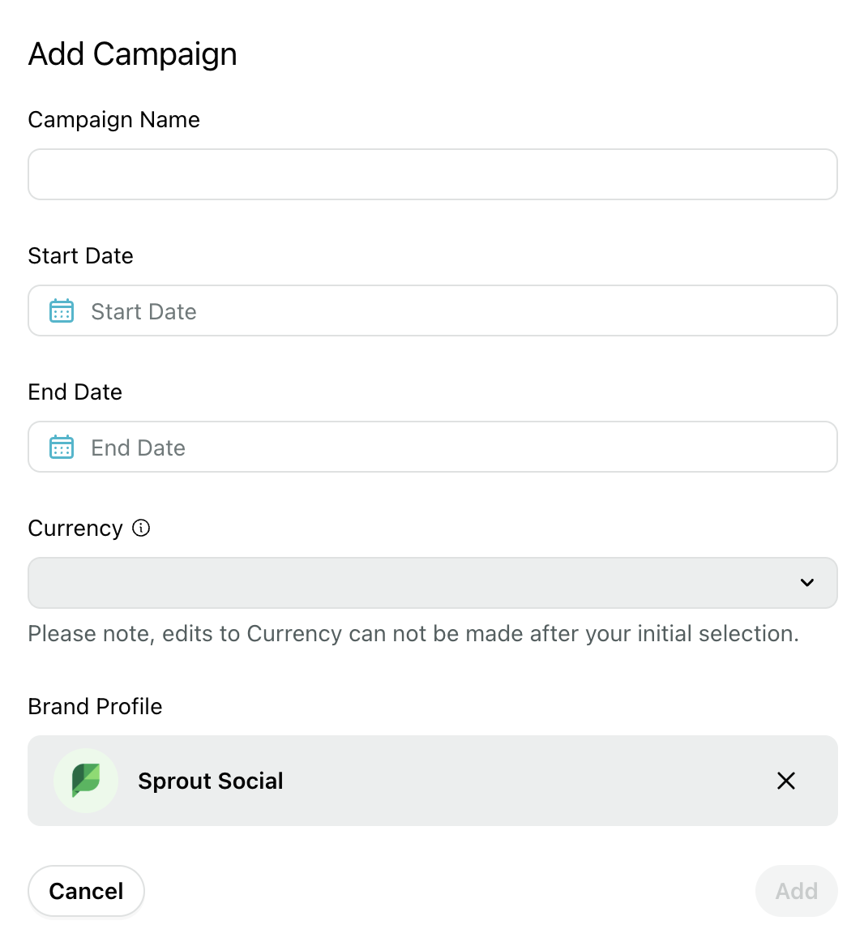The height and width of the screenshot is (942, 864).
Task: Click the Brand Profile label
Action: click(x=95, y=707)
